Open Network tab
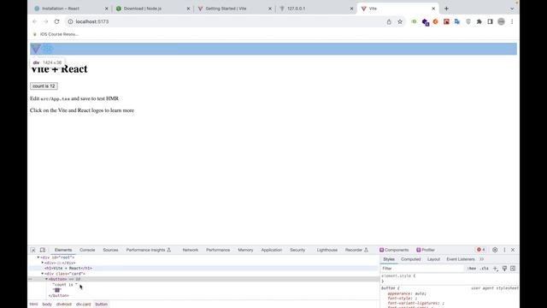Viewport: 547px width, 308px height. click(191, 250)
